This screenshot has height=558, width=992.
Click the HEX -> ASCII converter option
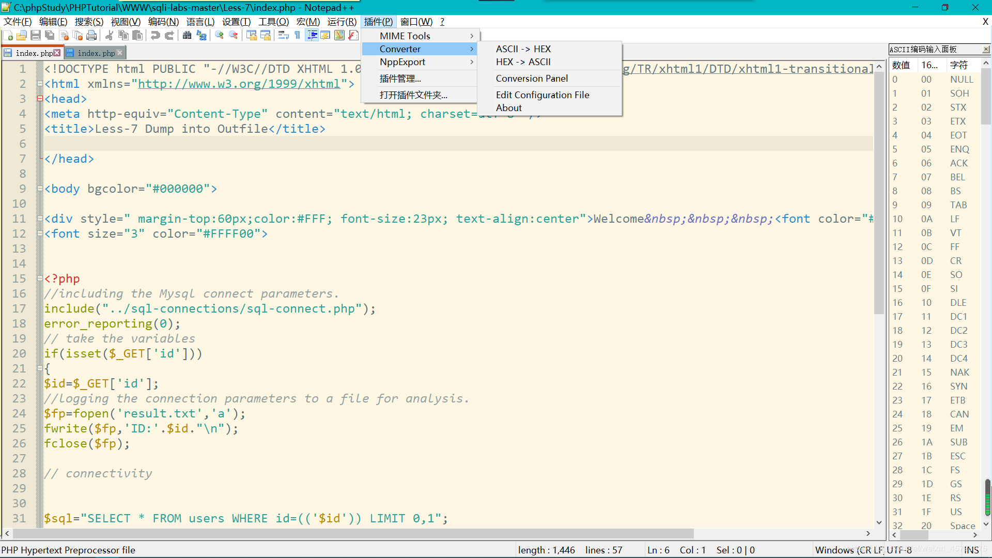coord(523,61)
